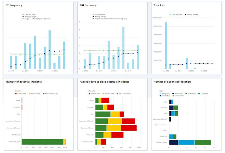Click Type legend heading in actions per location
This screenshot has height=153, width=225.
coord(161,91)
